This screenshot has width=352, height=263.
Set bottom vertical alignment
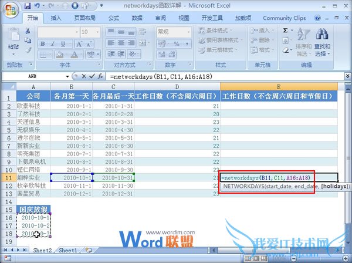pyautogui.click(x=131, y=32)
